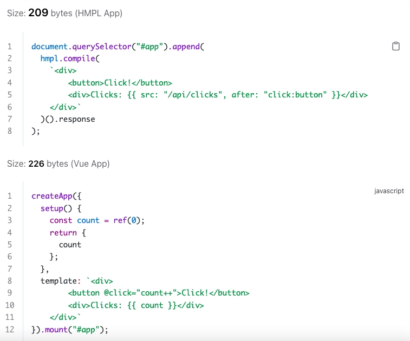Click "const count = ref(0);" line
Image resolution: width=410 pixels, height=341 pixels.
tap(97, 220)
